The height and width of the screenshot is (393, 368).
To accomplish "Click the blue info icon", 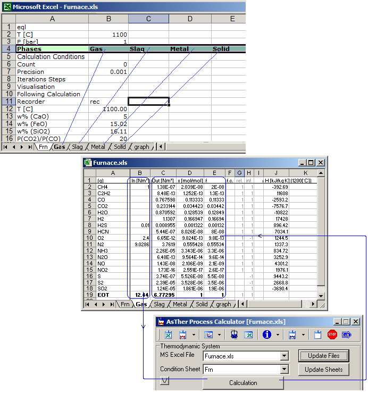I will [x=267, y=335].
